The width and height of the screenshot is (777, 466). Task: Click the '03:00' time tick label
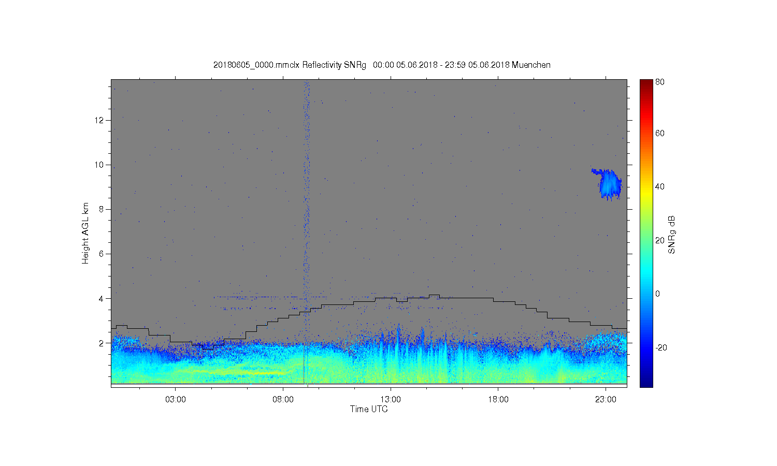click(175, 400)
